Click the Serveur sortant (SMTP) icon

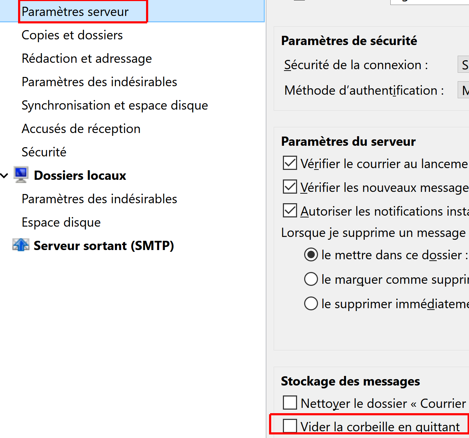point(21,245)
